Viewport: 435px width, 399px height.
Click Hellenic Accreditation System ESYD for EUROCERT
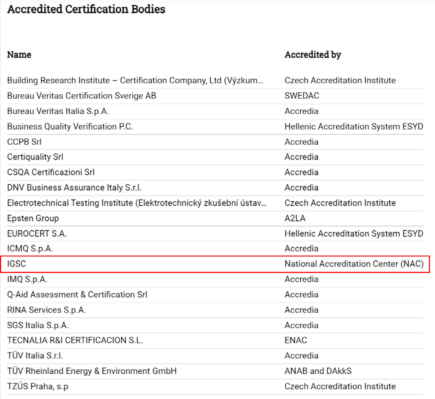click(x=354, y=234)
